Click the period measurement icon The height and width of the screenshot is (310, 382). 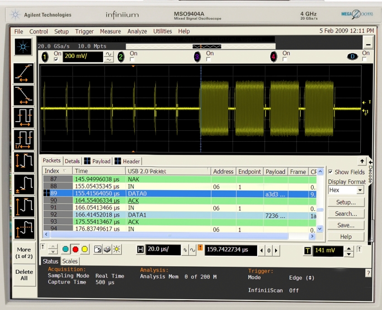tap(24, 117)
